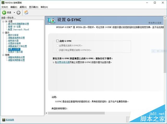
Task: Click the vertical scrollbar thumb
Action: tap(165, 46)
